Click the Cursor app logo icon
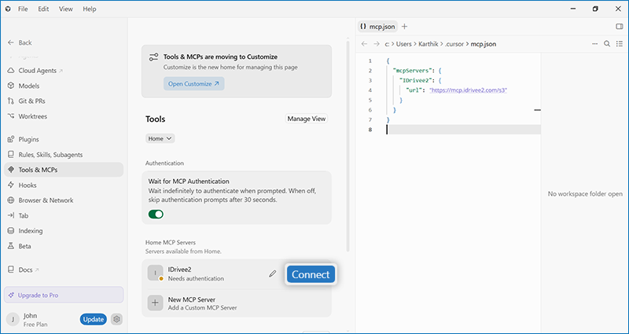 tap(8, 9)
